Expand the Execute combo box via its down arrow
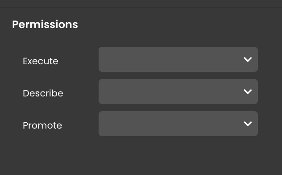282x175 pixels. pos(248,59)
